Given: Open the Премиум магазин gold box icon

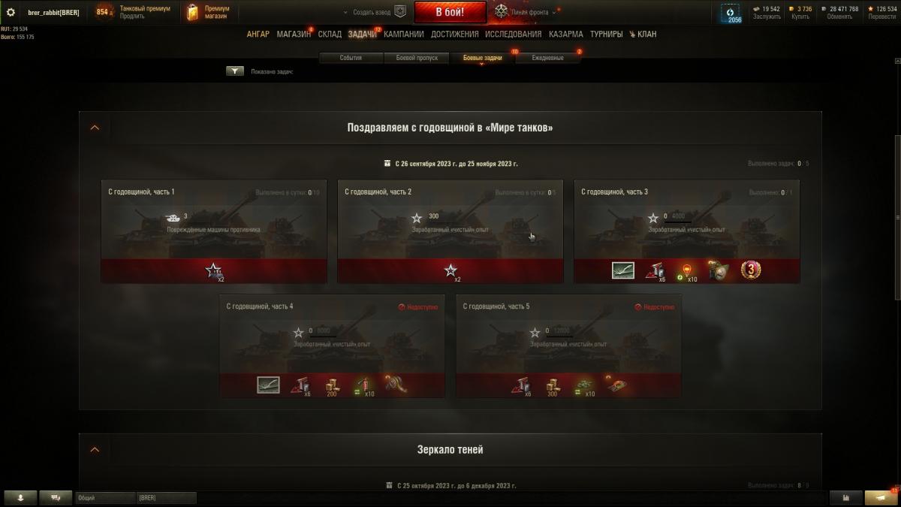Looking at the screenshot, I should [192, 12].
